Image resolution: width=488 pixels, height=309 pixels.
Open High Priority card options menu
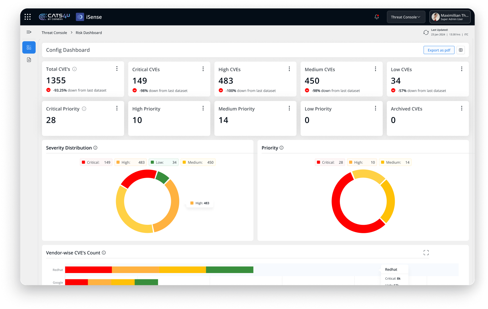203,108
